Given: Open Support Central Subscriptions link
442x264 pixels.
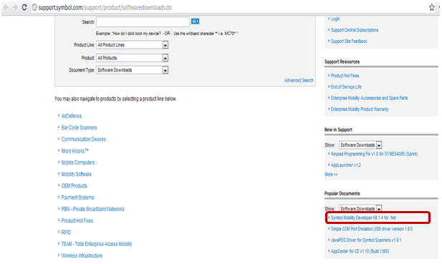Looking at the screenshot, I should pos(355,30).
